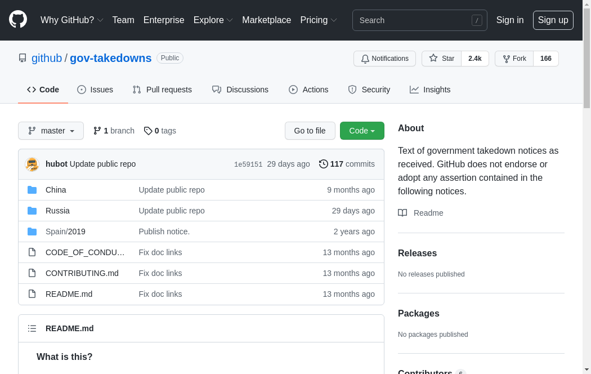Open the Why GitHub? dropdown menu
The image size is (591, 374).
pos(71,20)
